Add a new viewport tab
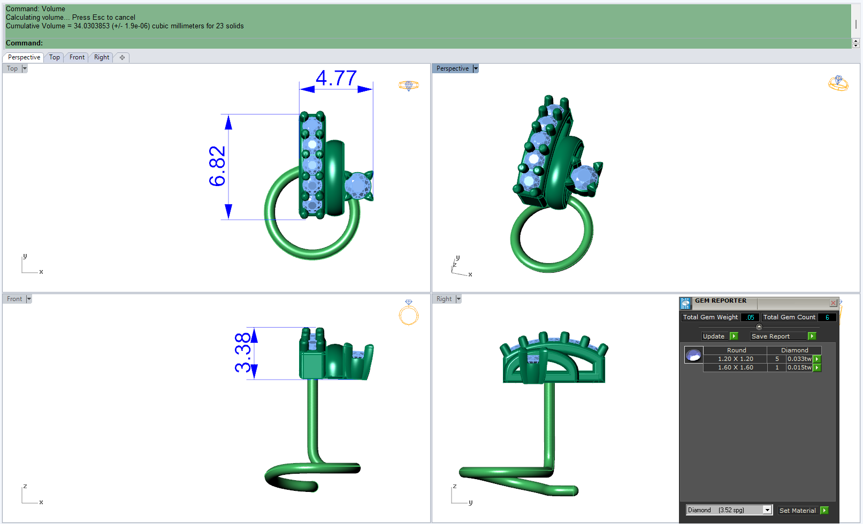 tap(122, 57)
